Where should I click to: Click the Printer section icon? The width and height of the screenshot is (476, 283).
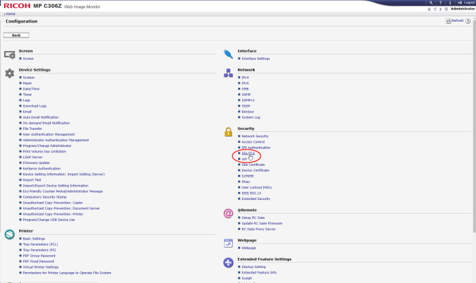click(x=10, y=234)
